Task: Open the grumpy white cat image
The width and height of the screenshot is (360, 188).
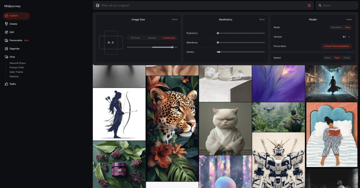Action: [225, 129]
